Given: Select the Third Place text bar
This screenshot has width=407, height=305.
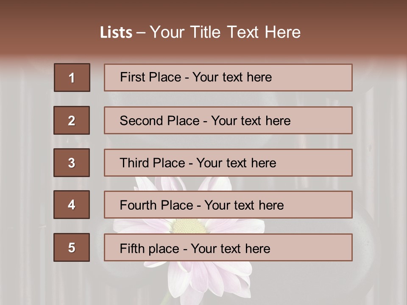Looking at the screenshot, I should coord(228,163).
